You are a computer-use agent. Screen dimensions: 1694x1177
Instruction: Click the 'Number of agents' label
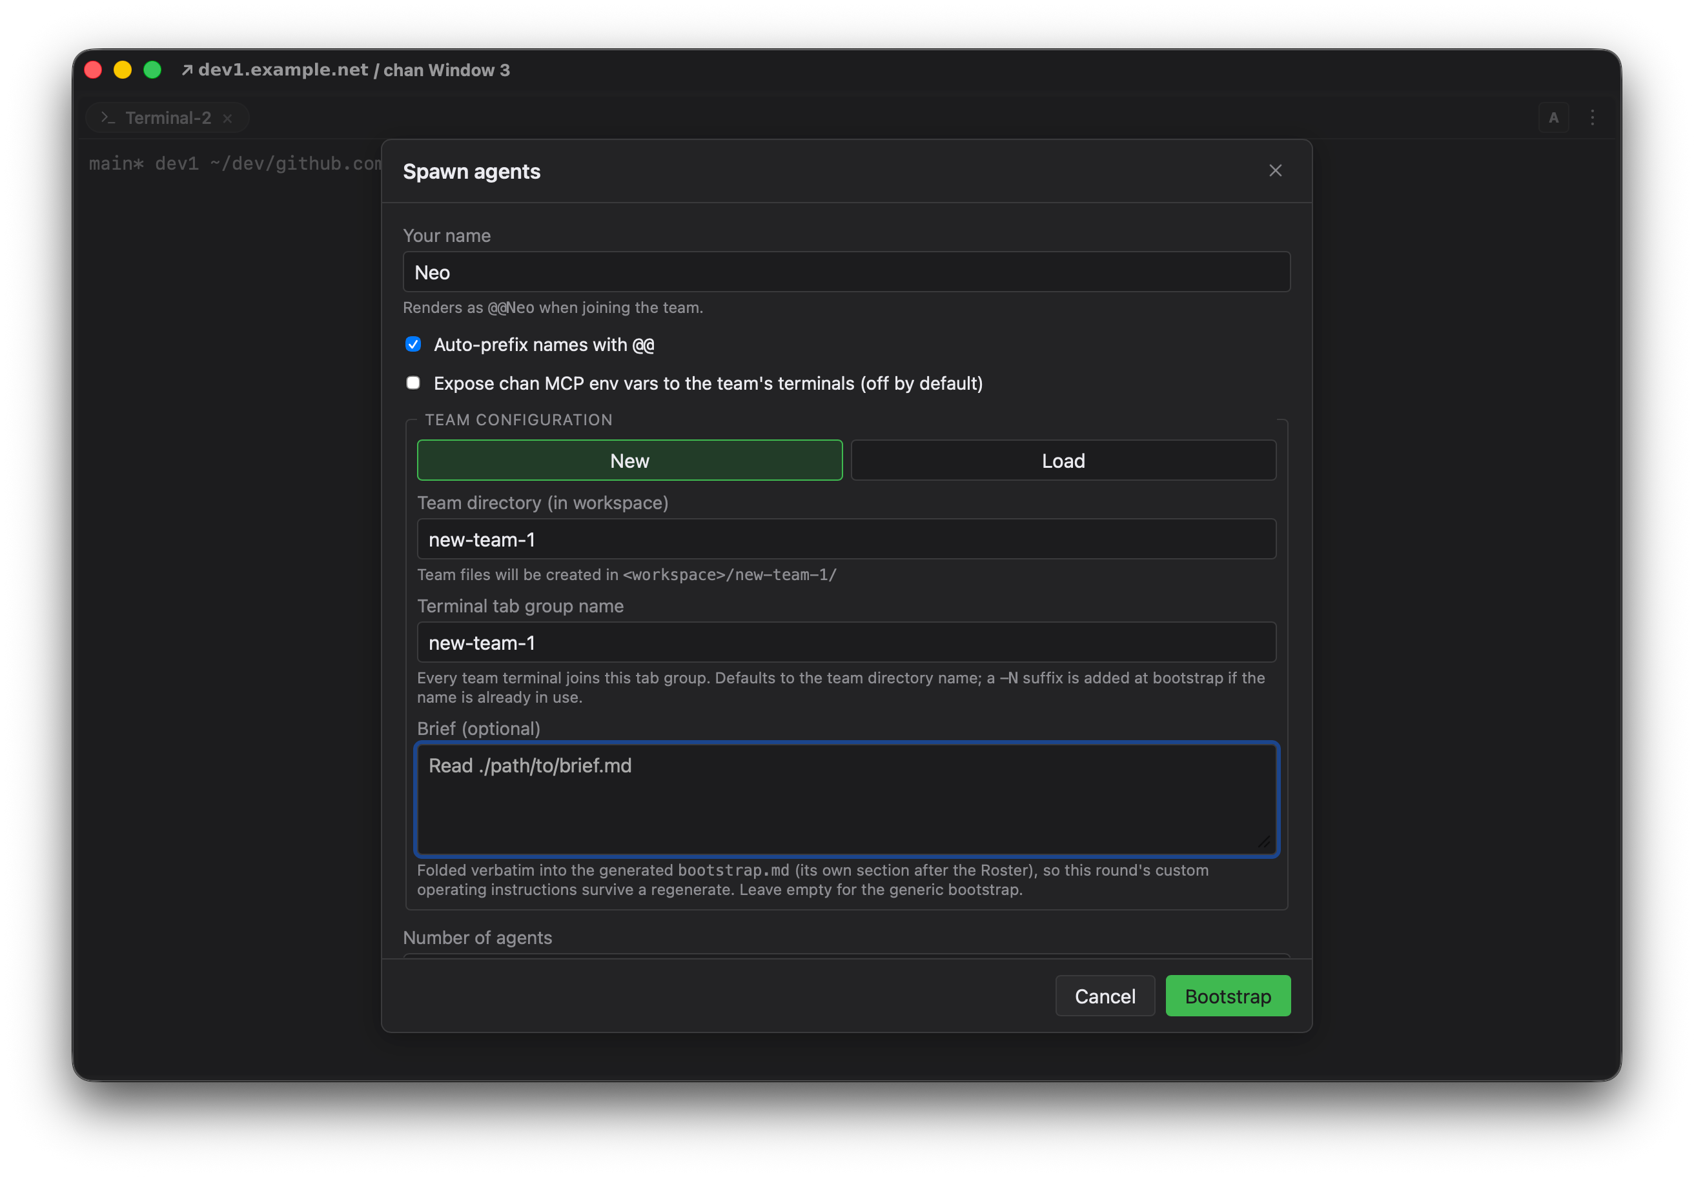click(477, 938)
